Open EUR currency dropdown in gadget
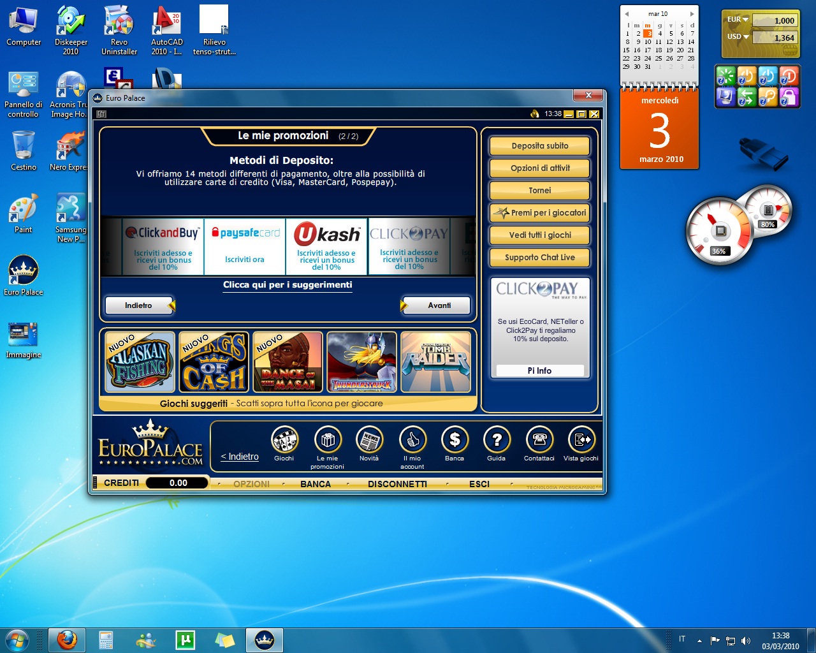The image size is (816, 653). point(738,20)
